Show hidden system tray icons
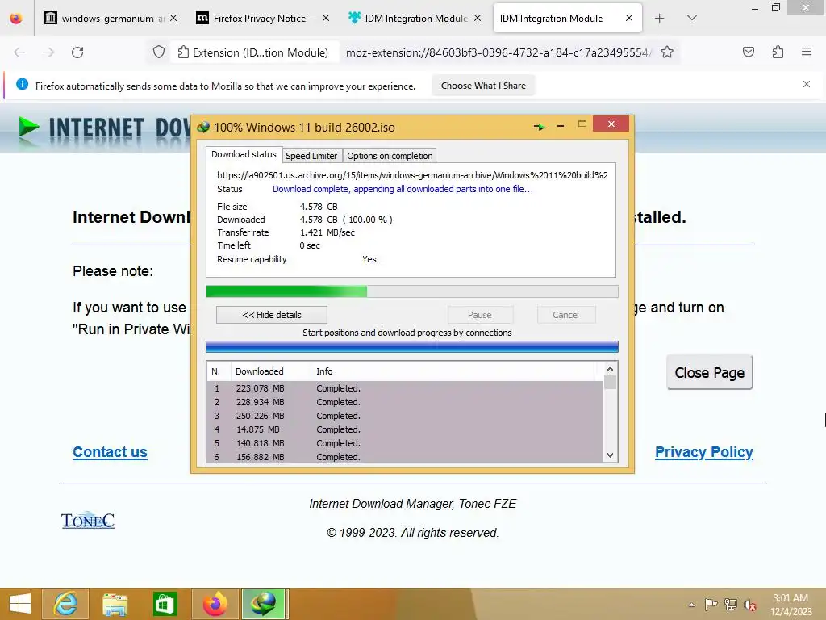This screenshot has height=620, width=826. (691, 605)
